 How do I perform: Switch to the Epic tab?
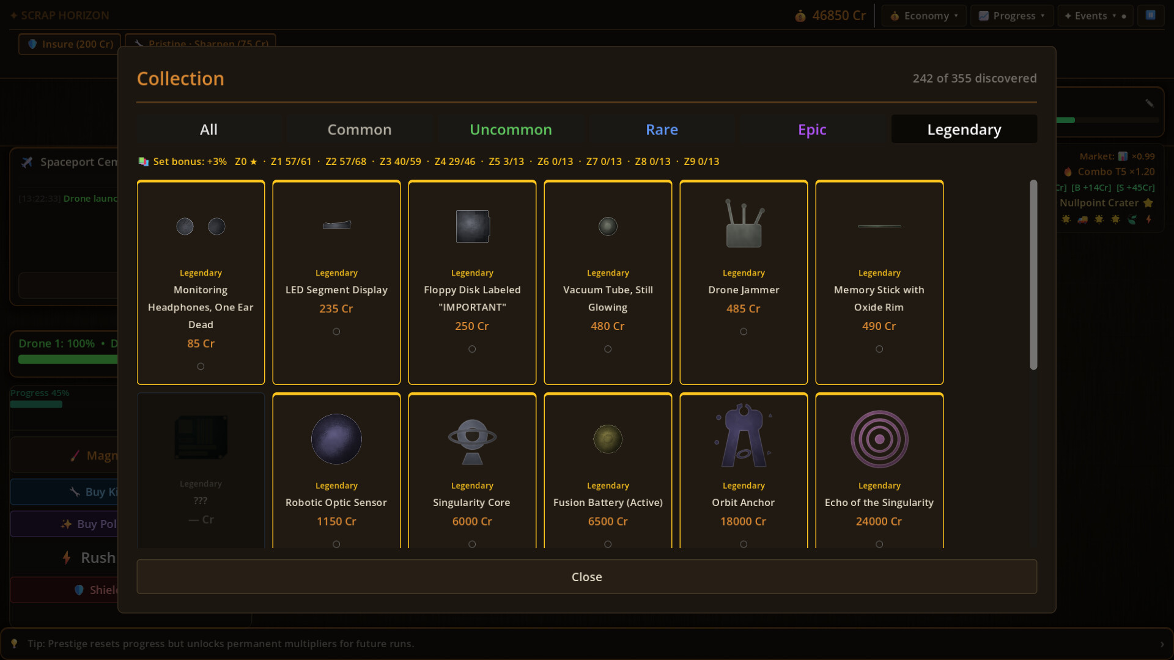pos(812,129)
